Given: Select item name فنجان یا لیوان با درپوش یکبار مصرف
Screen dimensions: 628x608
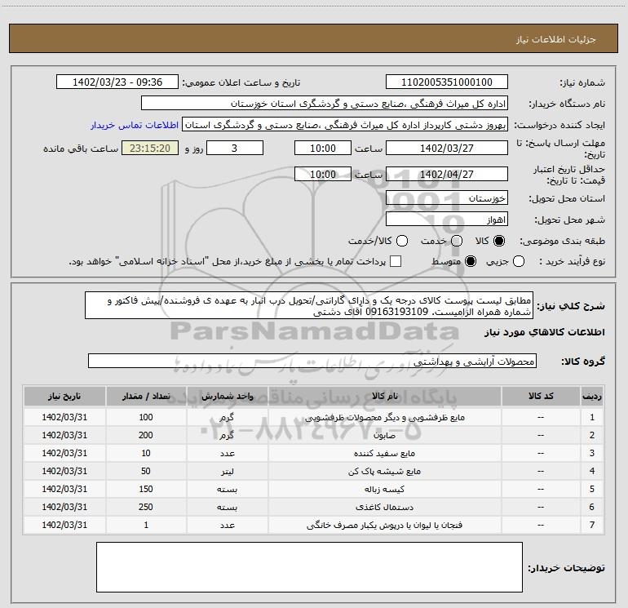Looking at the screenshot, I should tap(384, 525).
